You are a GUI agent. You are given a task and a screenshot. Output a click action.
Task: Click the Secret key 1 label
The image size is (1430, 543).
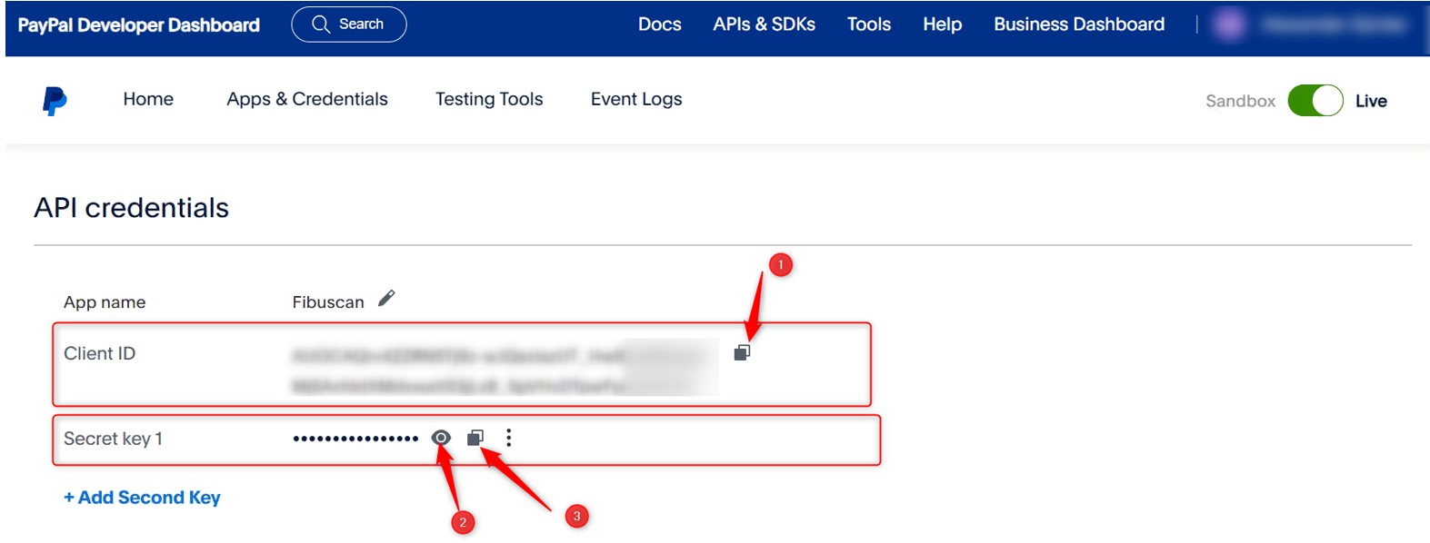pyautogui.click(x=113, y=439)
